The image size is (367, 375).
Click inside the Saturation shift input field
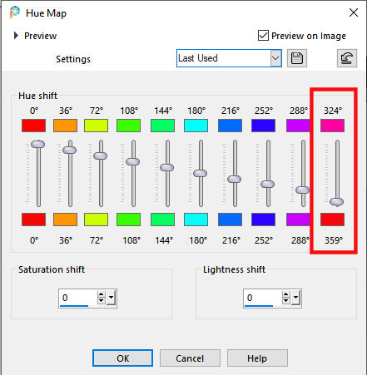coord(77,298)
